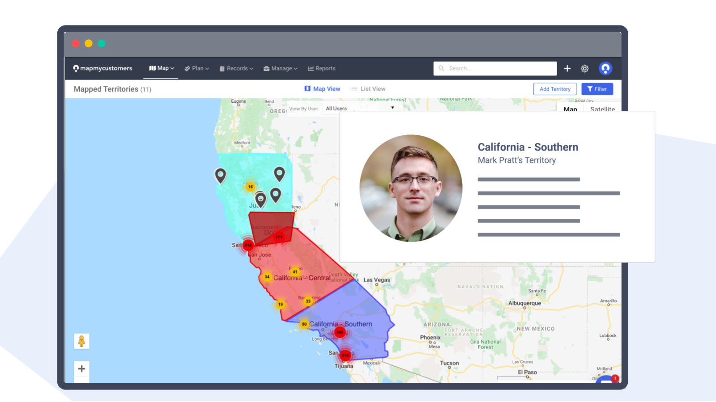Click the yellow cluster marker 33
Viewport: 716px width, 402px height.
[x=308, y=301]
